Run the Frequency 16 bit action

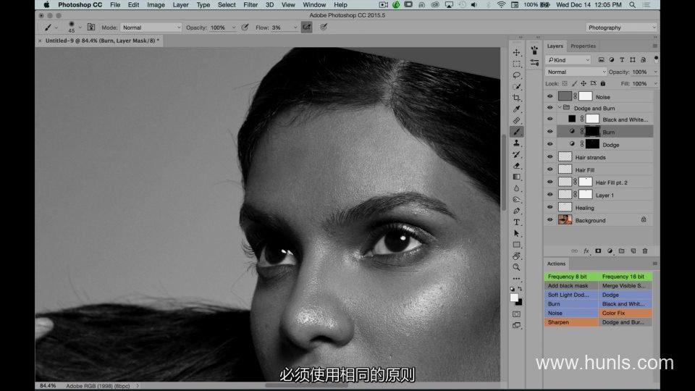(625, 277)
